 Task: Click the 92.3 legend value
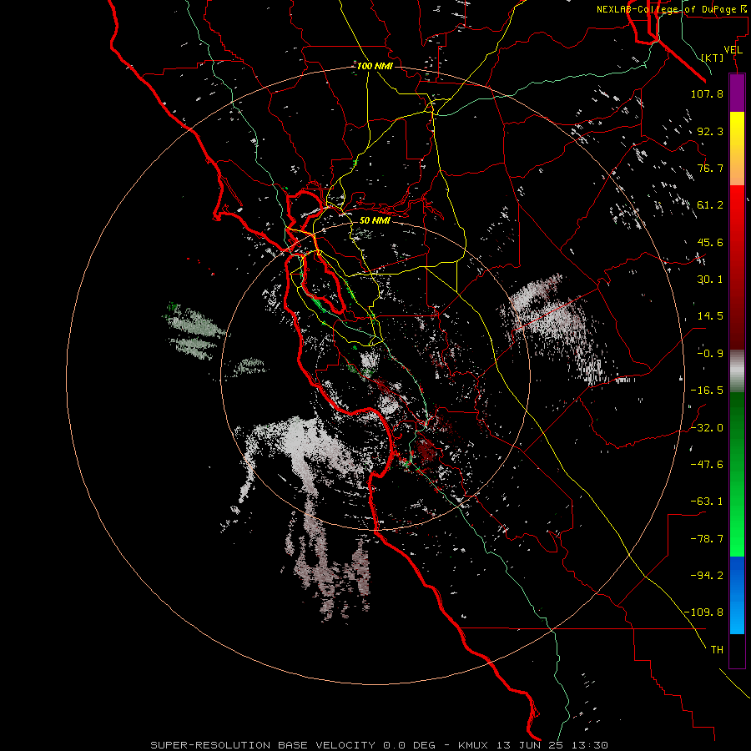click(710, 131)
